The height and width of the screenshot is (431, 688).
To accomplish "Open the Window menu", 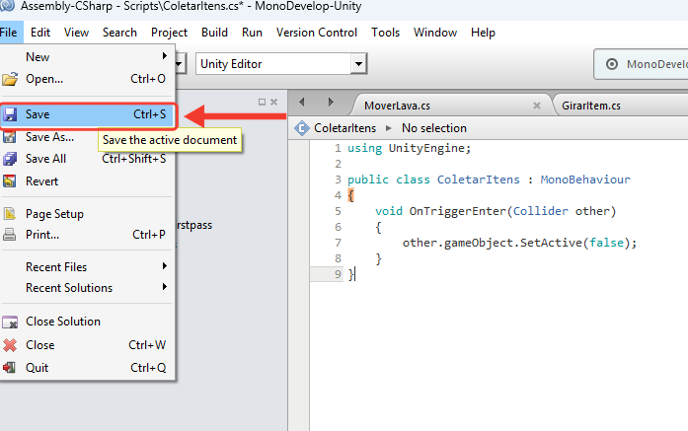I will (435, 33).
